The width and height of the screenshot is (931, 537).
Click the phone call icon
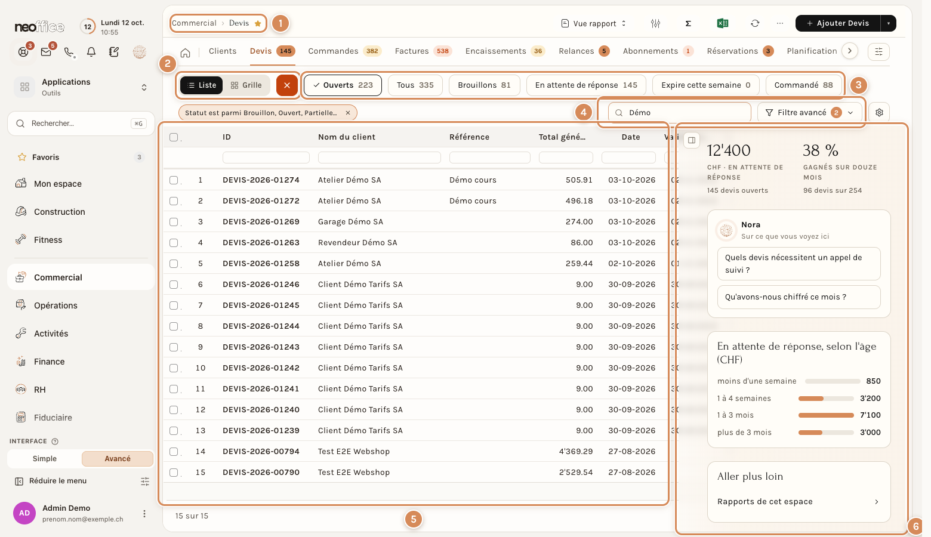click(x=69, y=52)
